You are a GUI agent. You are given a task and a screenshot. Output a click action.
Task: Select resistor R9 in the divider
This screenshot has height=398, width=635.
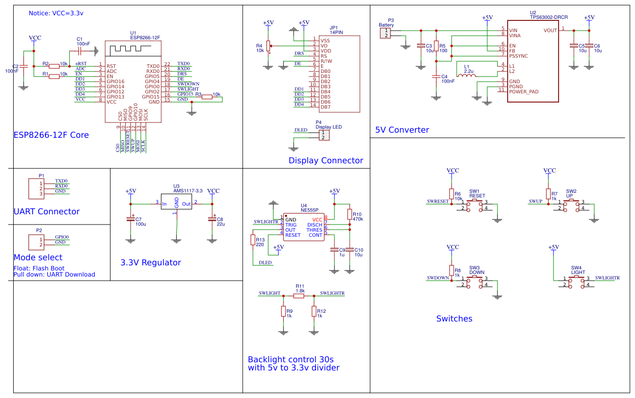pyautogui.click(x=283, y=311)
